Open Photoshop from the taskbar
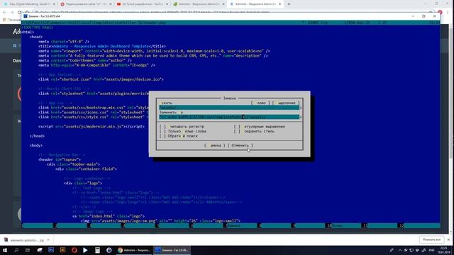The height and width of the screenshot is (255, 454). coord(51,250)
